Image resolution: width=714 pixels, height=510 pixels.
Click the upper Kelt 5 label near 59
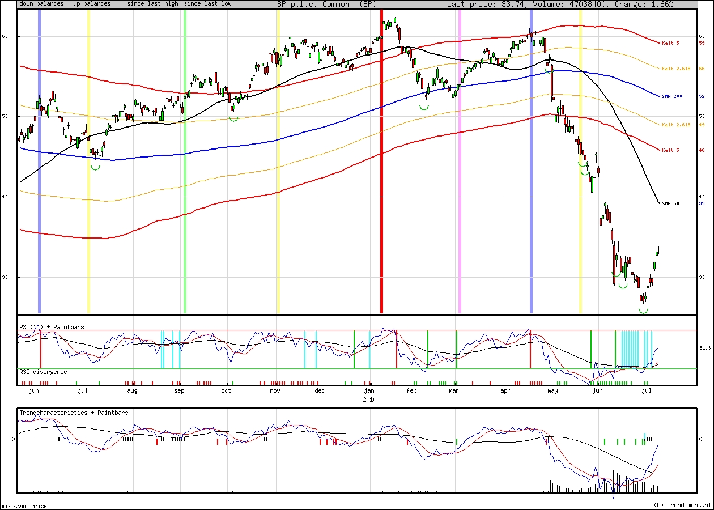coord(670,43)
